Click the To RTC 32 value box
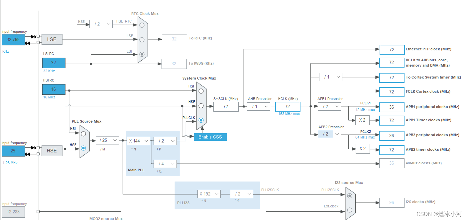Viewport: 467px width, 220px height. coord(174,39)
